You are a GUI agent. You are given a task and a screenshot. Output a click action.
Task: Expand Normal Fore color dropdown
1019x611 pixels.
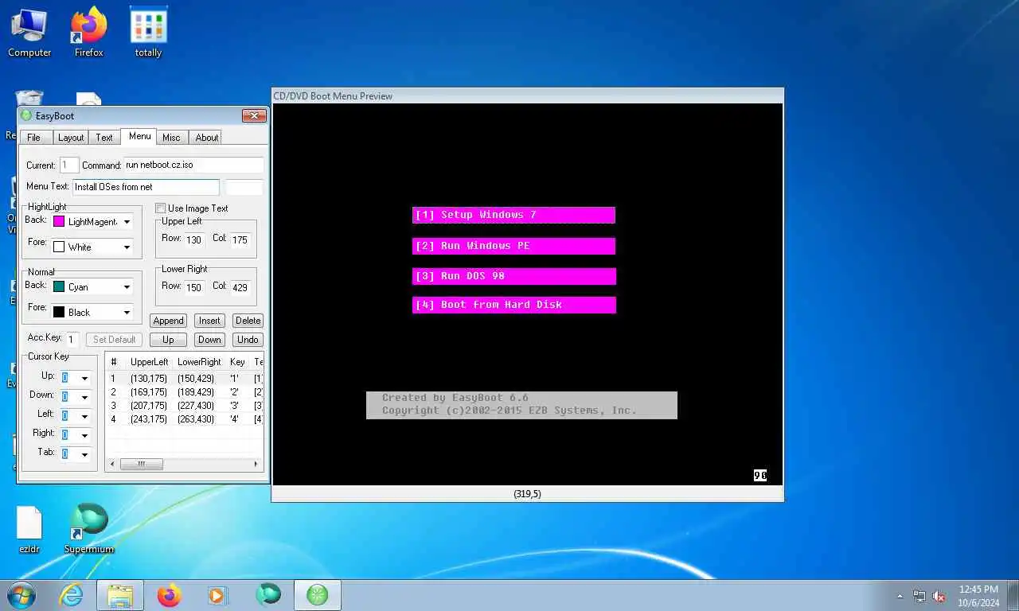(127, 313)
